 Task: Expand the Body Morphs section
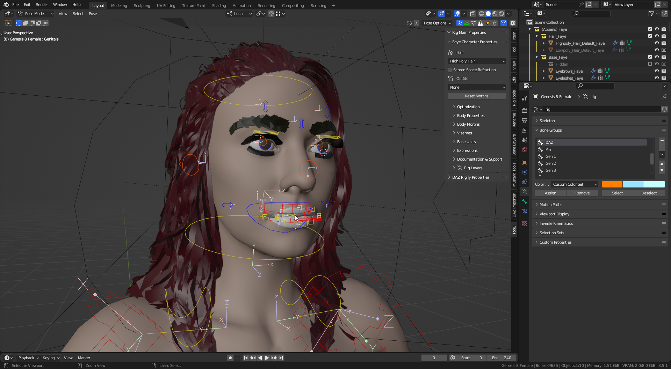[x=468, y=124]
